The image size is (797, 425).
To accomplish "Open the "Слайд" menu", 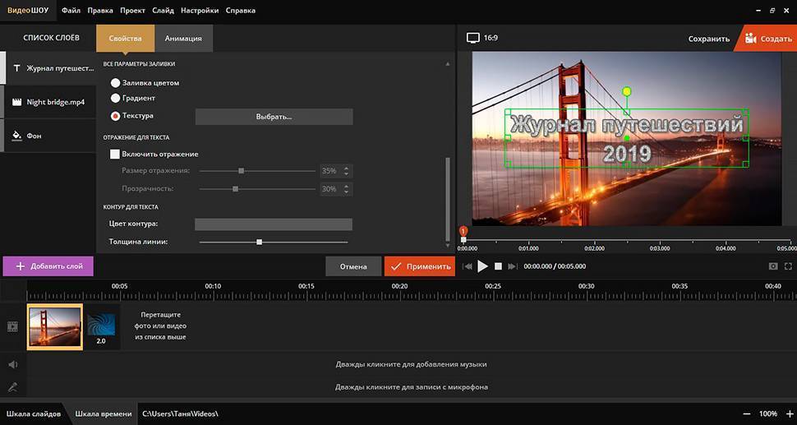I will point(164,11).
